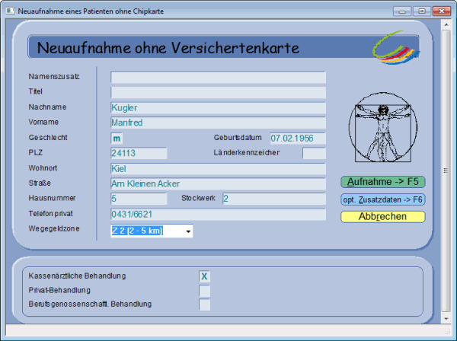
Task: Focus the Titel text field
Action: coord(218,92)
